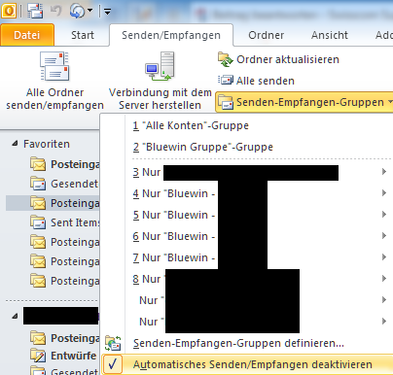Click the Senden-Empfangen-Gruppen folder icon
Screen dimensions: 393x375
226,102
